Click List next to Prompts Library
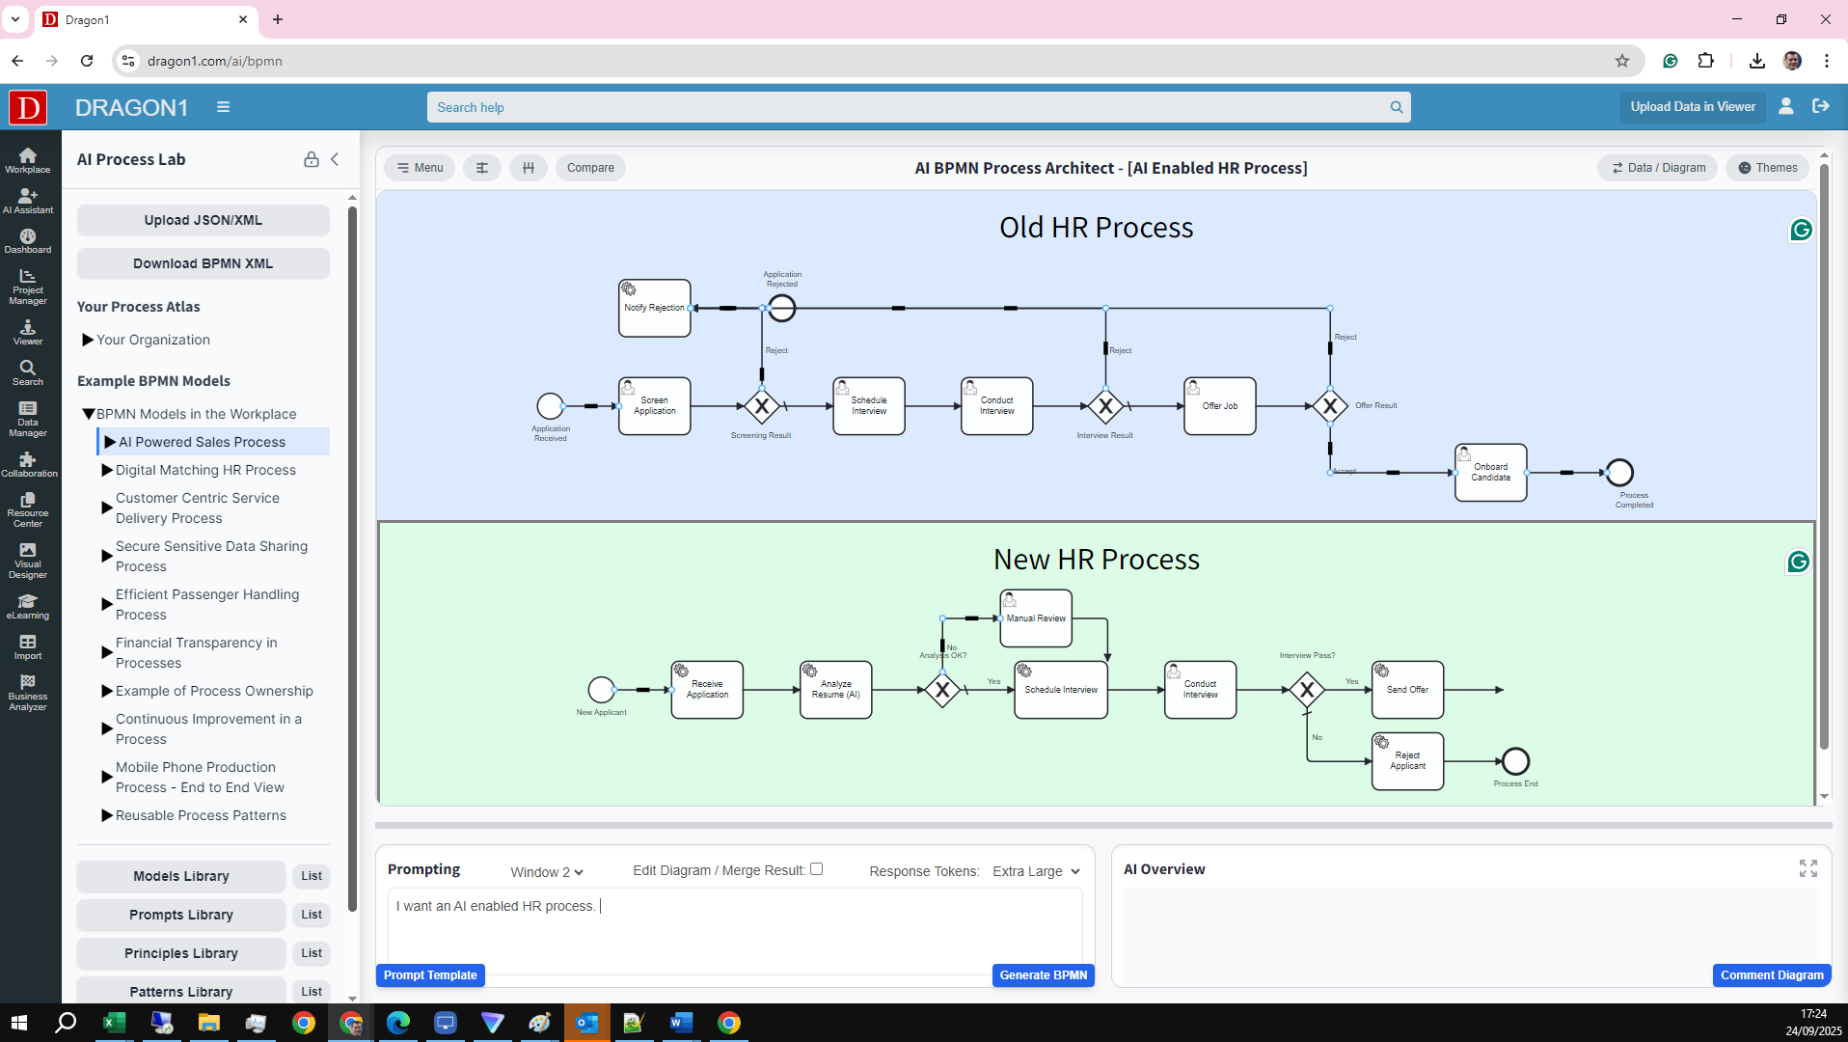This screenshot has height=1042, width=1848. coord(312,915)
